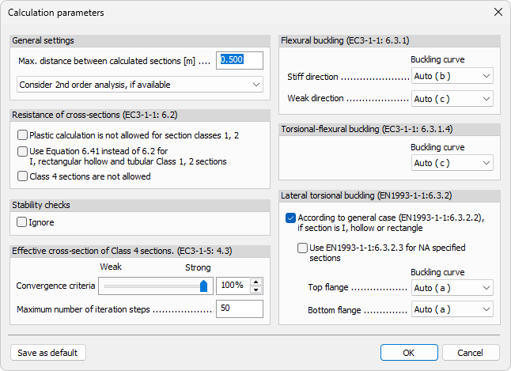Click the Calculation parameters title text

coord(56,13)
